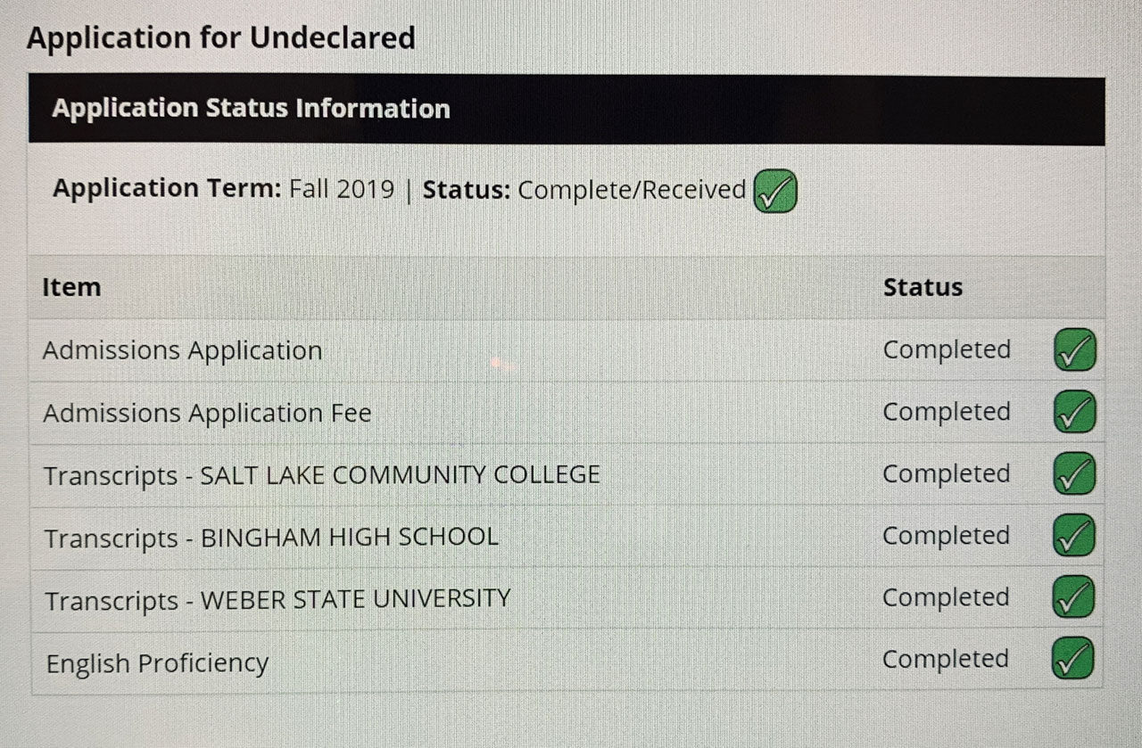Select the Admissions Application Fee item
Viewport: 1142px width, 748px height.
click(x=207, y=414)
